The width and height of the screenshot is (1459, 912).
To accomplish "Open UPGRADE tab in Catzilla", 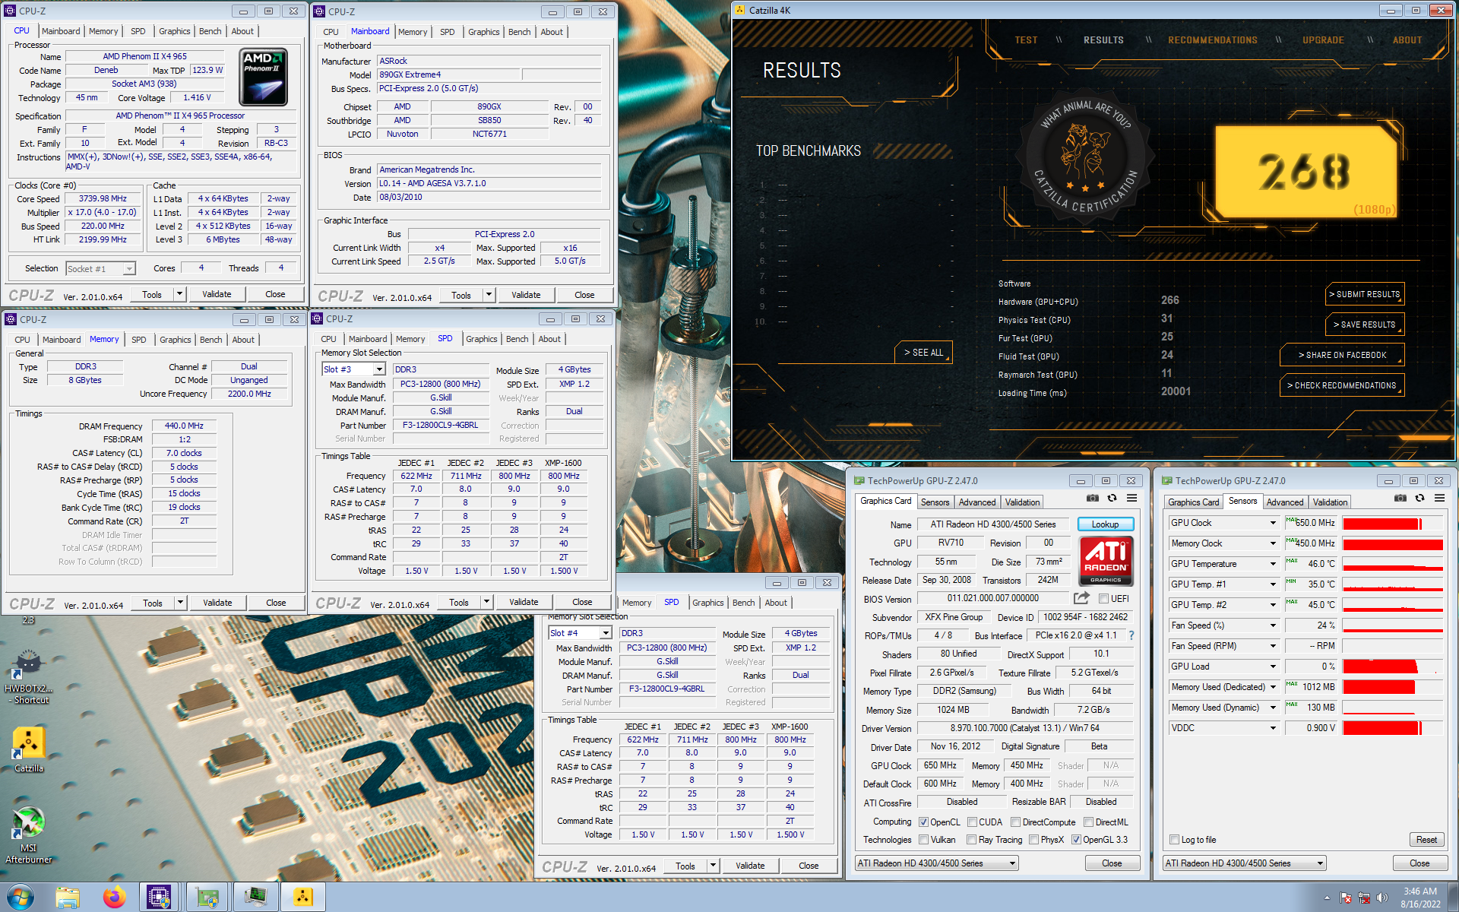I will click(1323, 40).
